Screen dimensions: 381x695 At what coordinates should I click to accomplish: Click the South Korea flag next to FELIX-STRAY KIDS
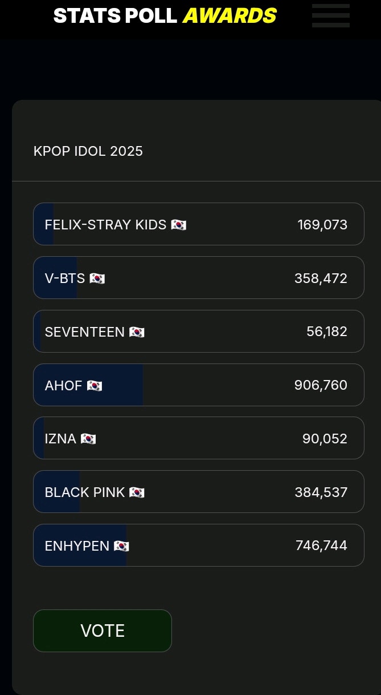(179, 224)
